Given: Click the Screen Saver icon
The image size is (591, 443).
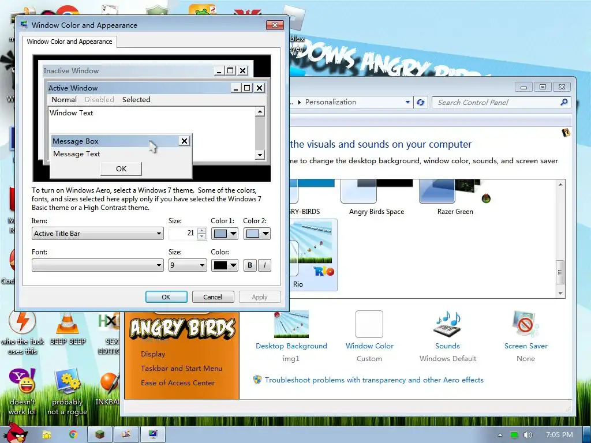Looking at the screenshot, I should pos(525,324).
